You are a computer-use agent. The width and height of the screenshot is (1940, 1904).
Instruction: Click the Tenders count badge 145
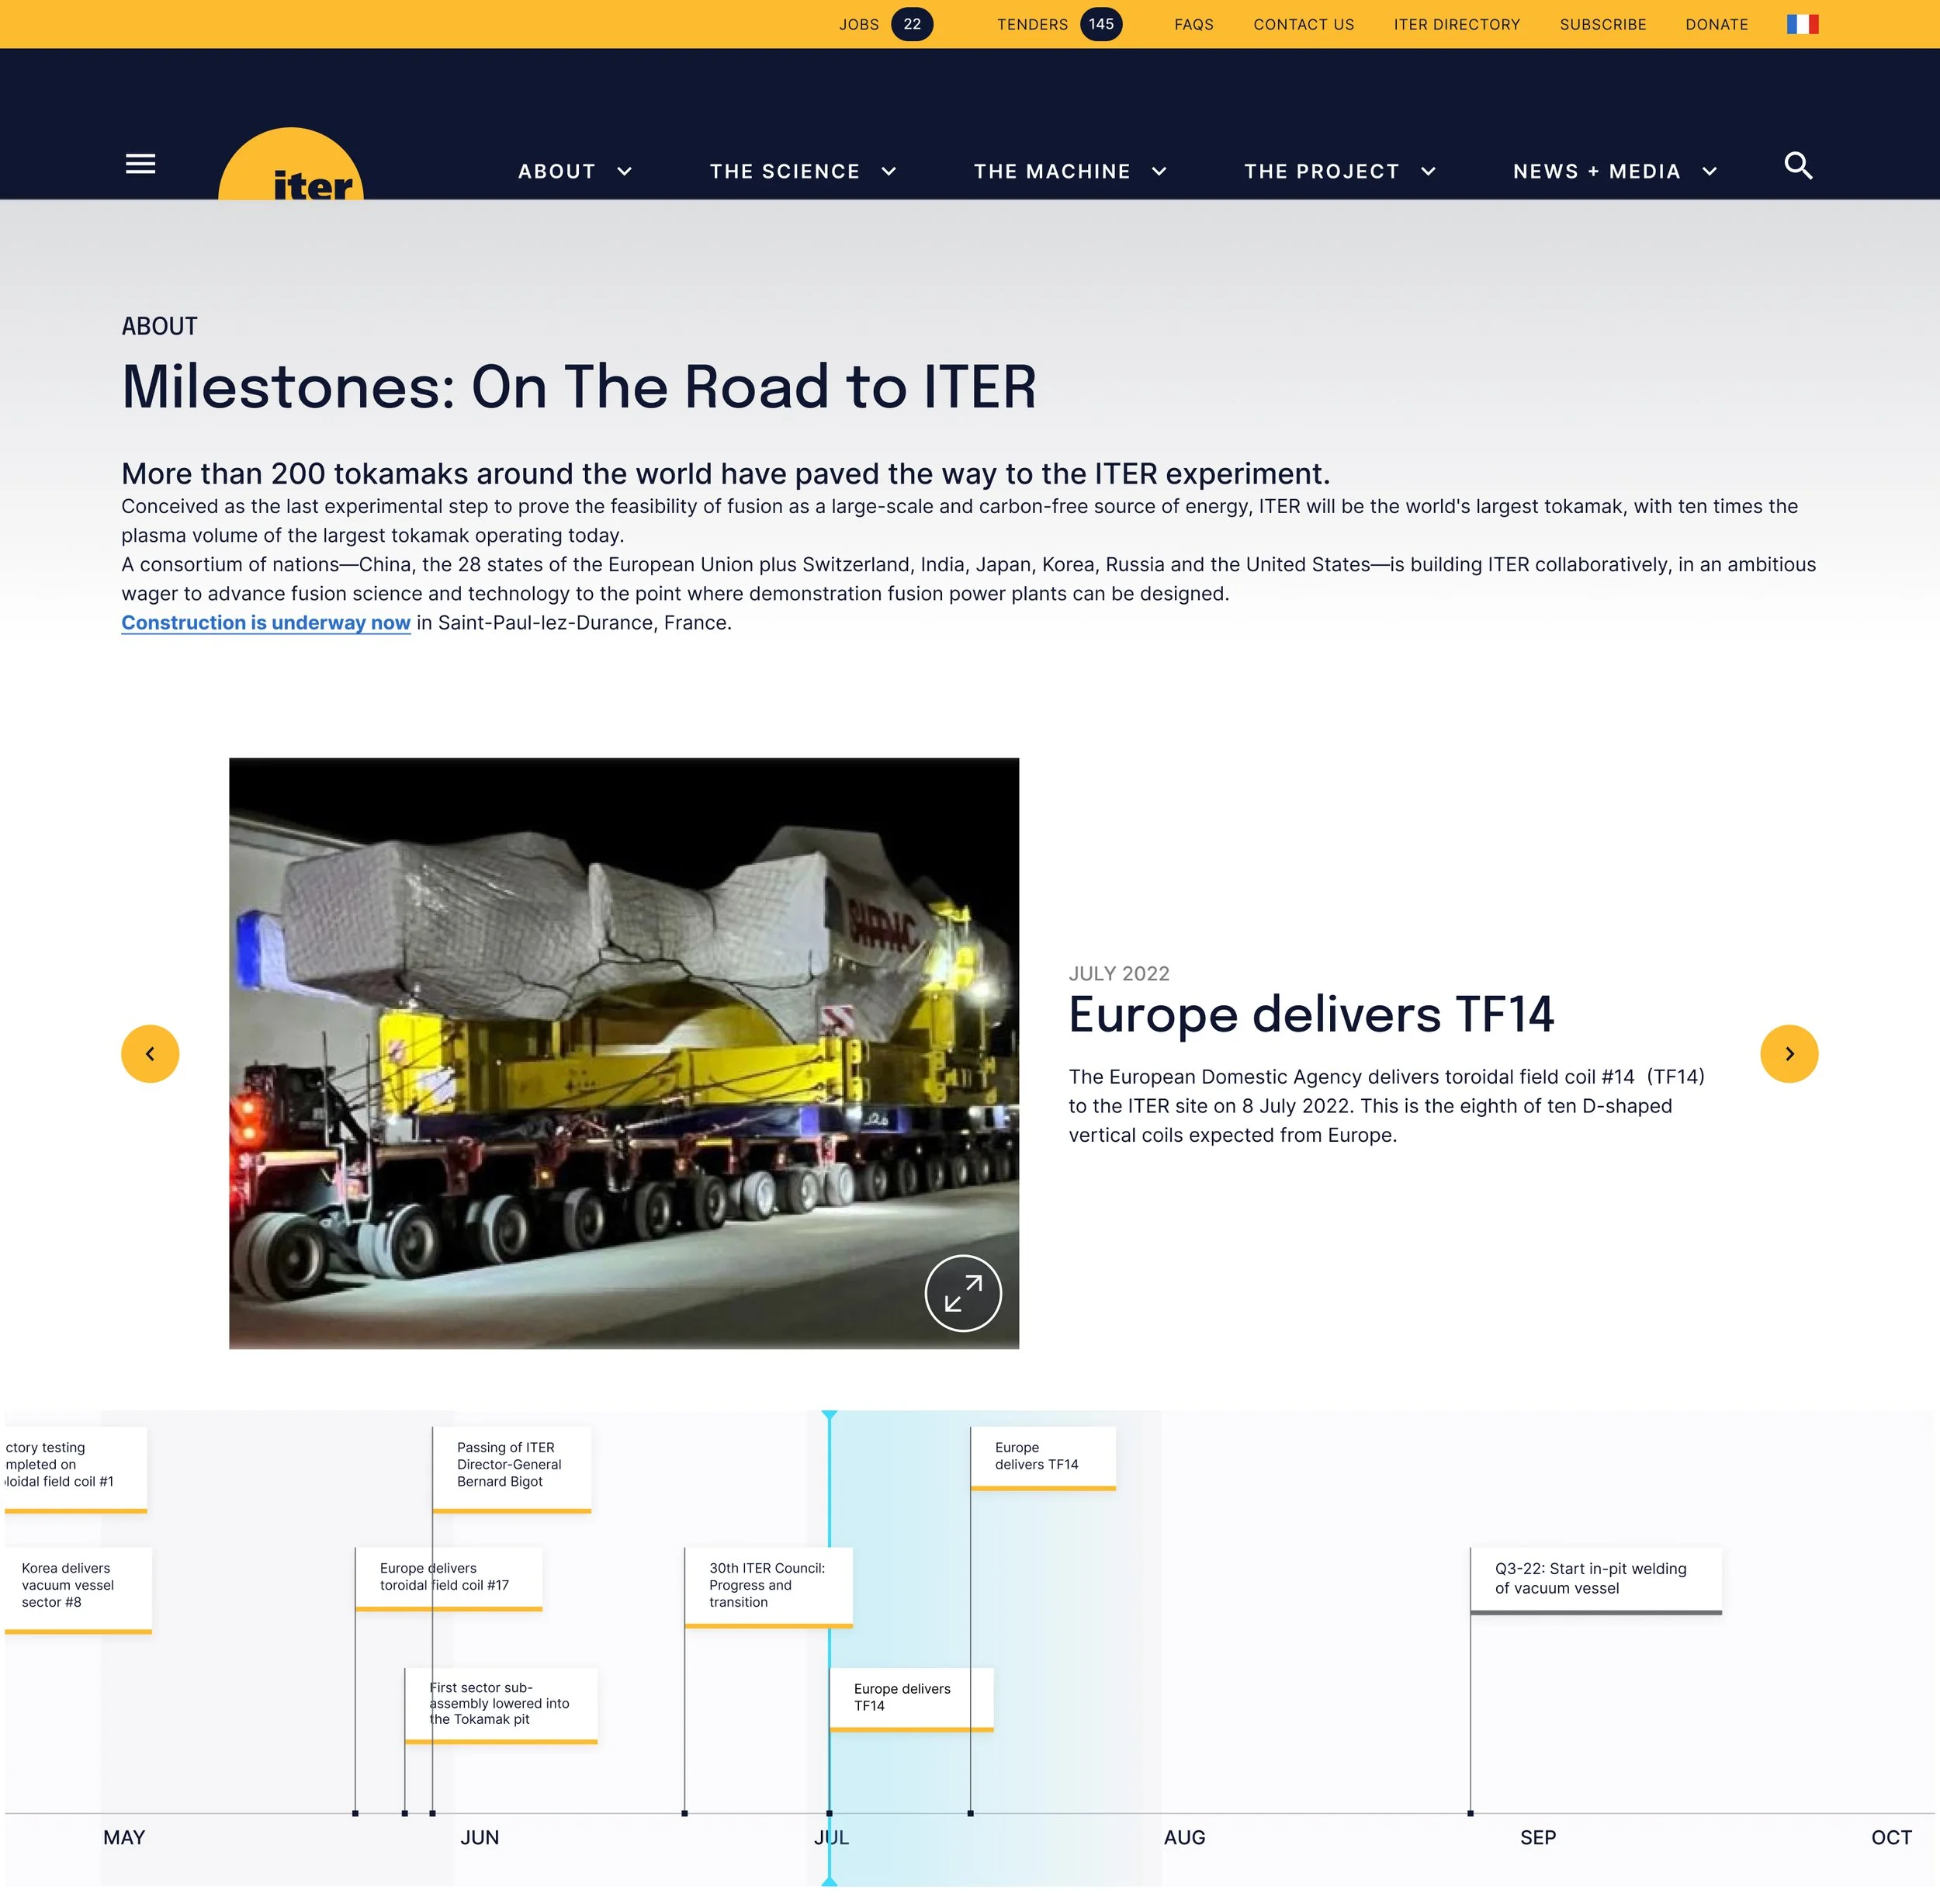(x=1100, y=24)
